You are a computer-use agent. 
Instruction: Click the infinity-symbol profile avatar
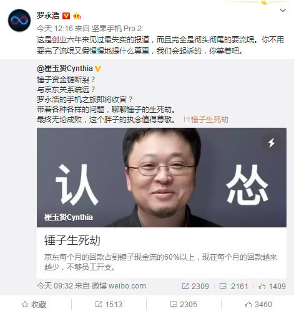19,21
